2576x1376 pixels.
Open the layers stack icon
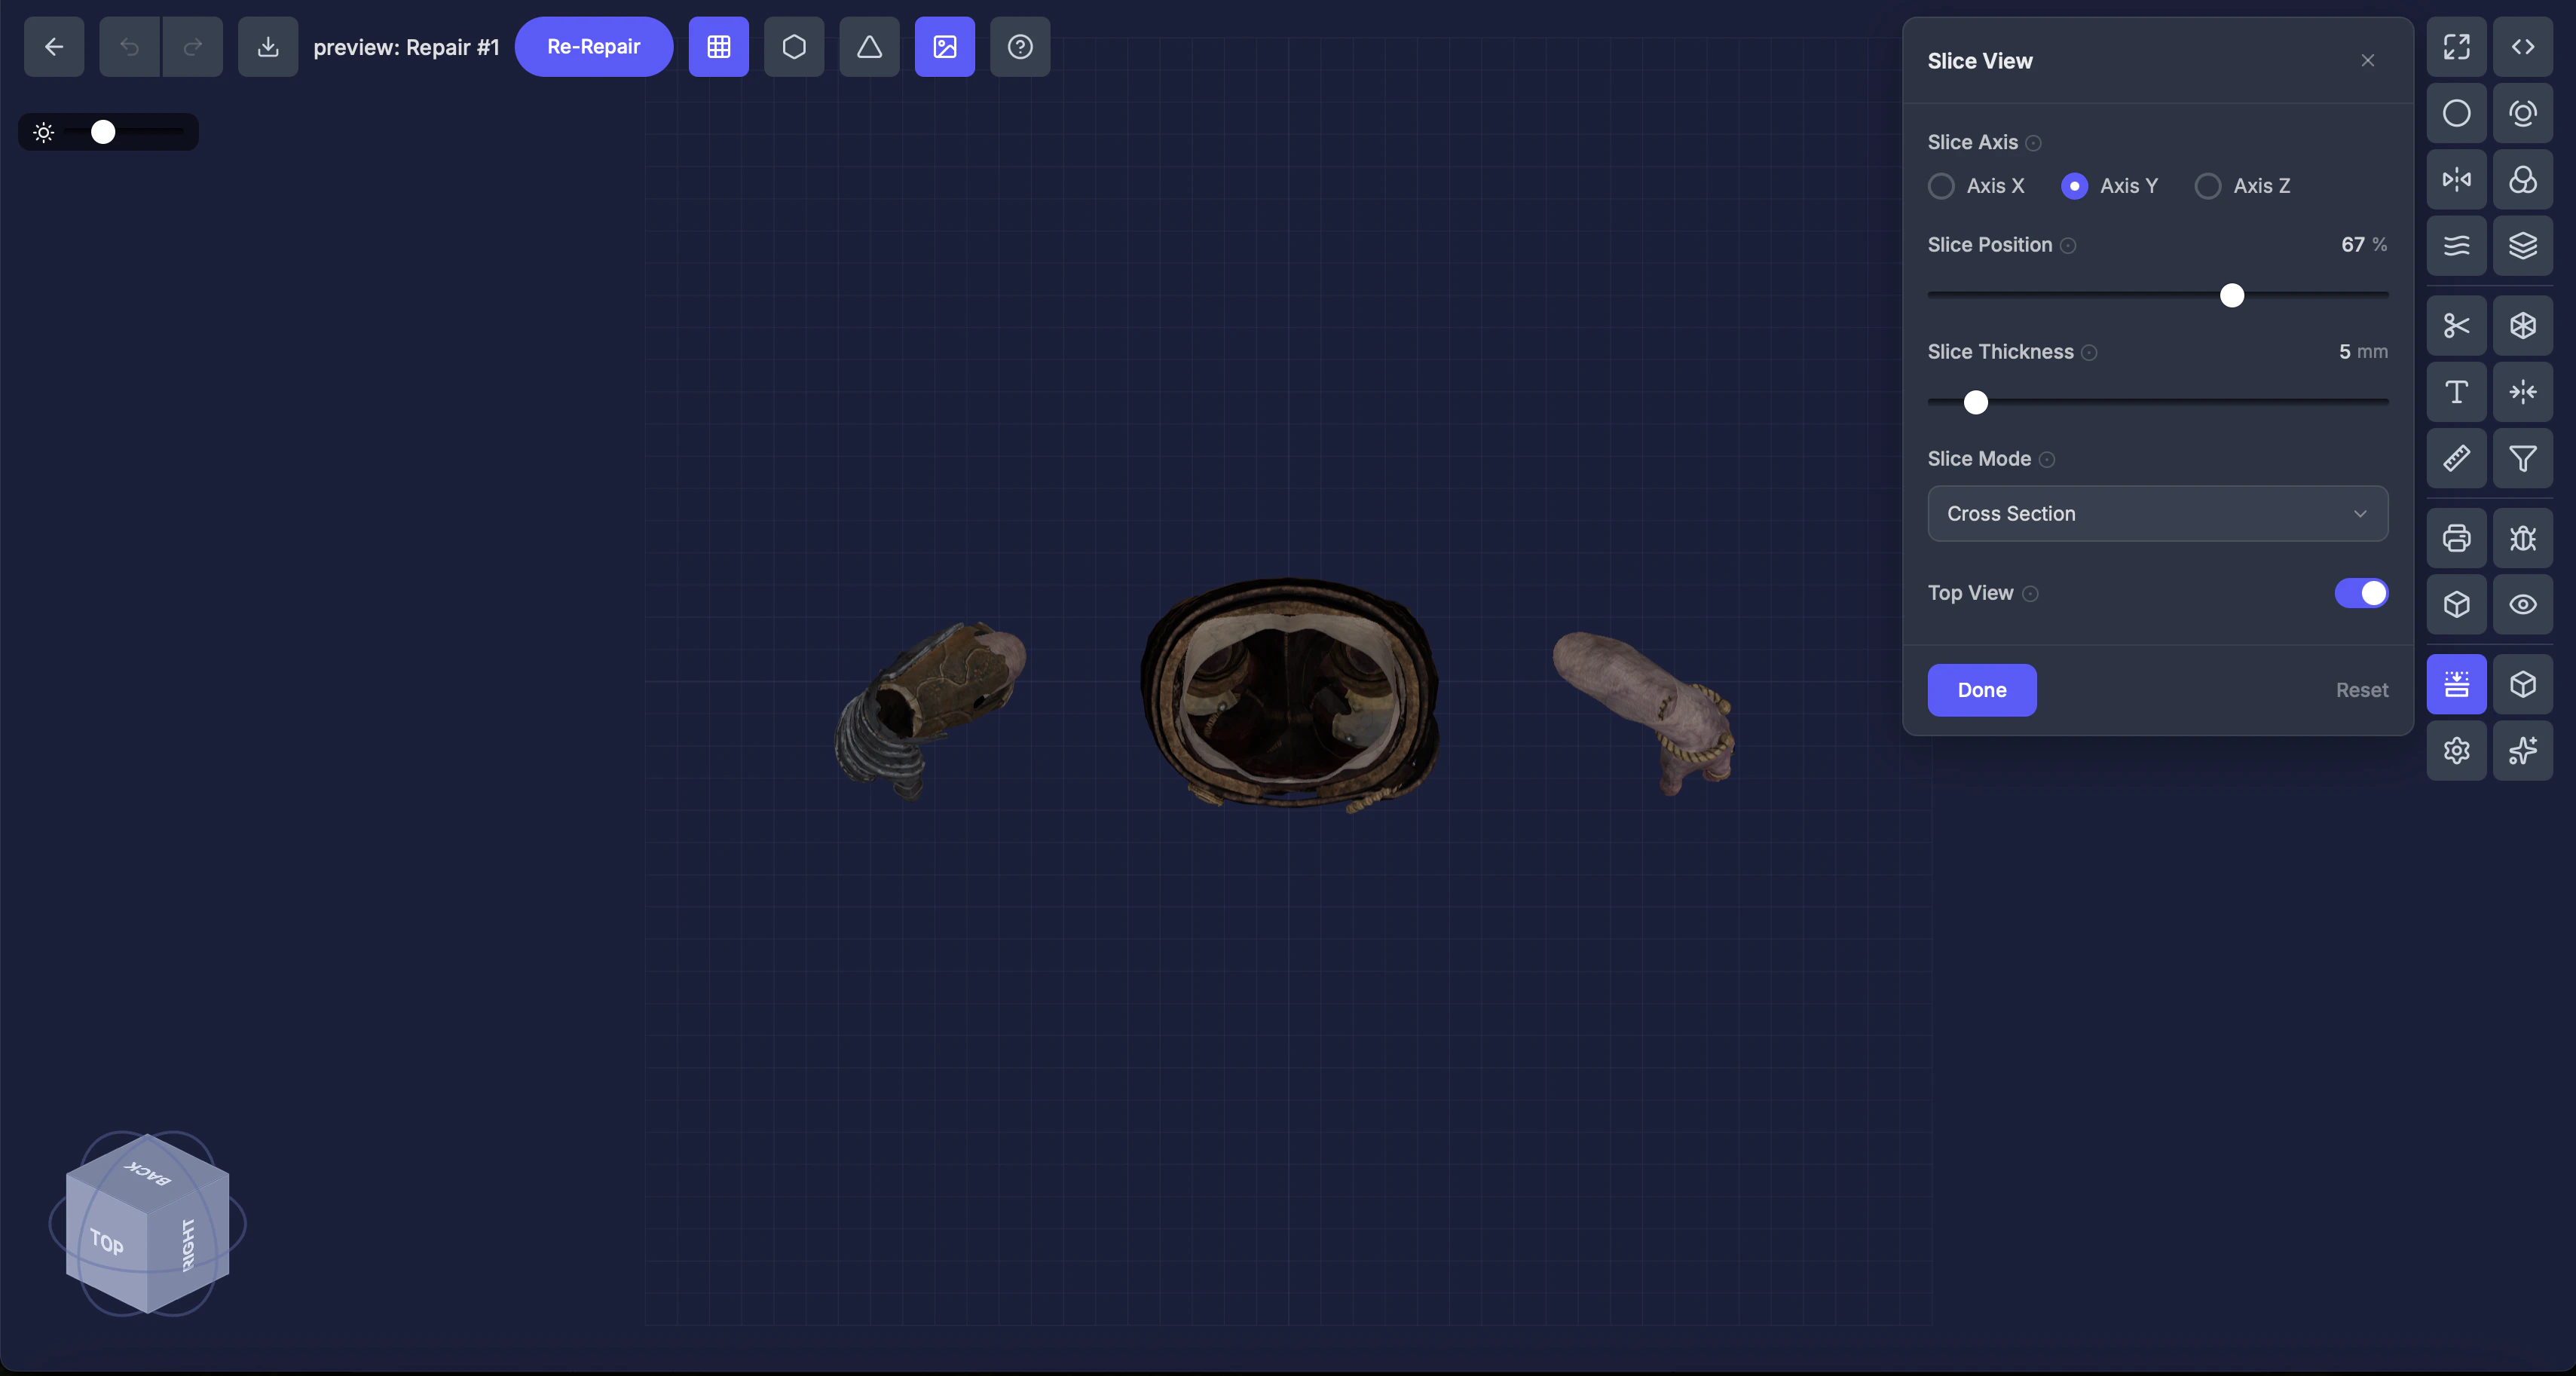pos(2522,246)
